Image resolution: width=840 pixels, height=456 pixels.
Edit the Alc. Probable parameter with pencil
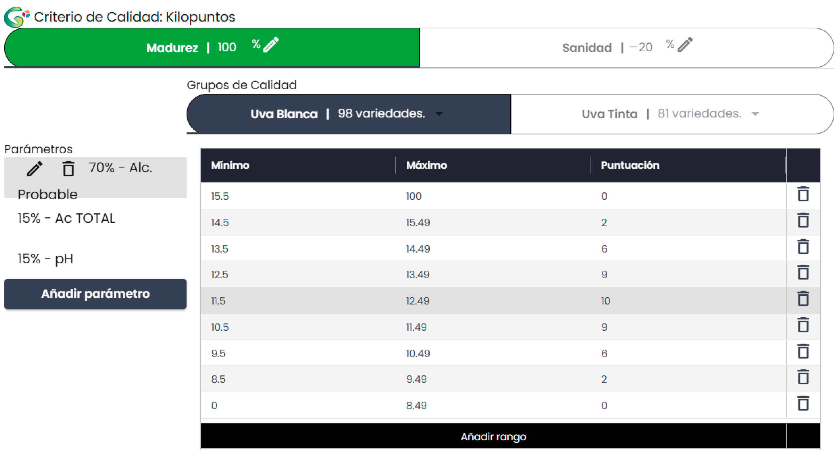(35, 169)
